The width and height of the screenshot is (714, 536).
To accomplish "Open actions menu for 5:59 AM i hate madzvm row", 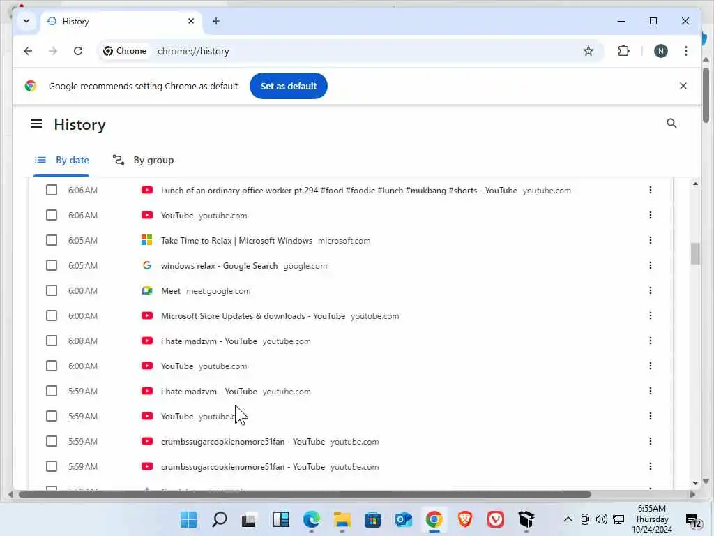I will tap(651, 391).
